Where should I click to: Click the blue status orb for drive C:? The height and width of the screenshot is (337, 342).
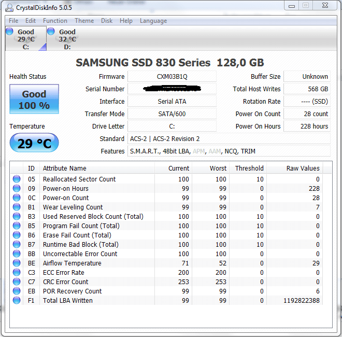9,31
